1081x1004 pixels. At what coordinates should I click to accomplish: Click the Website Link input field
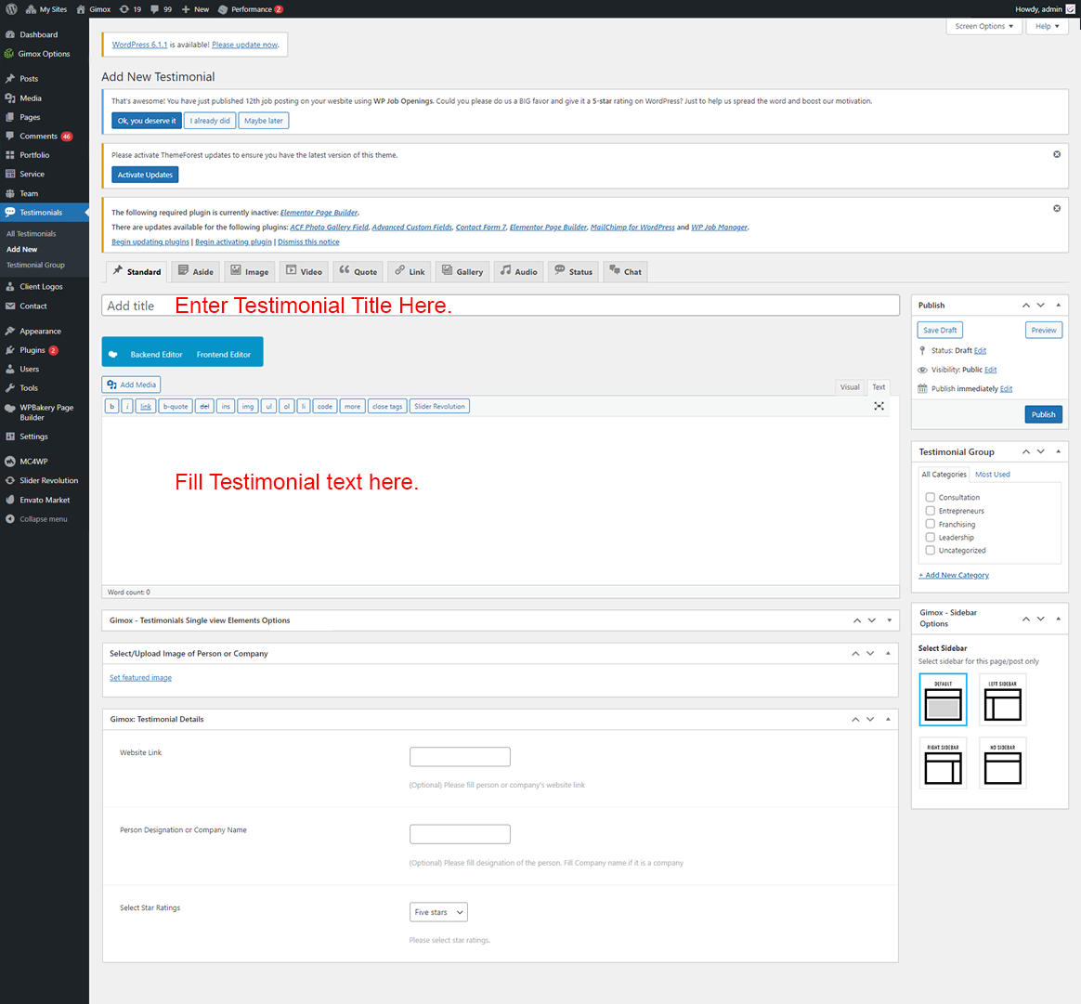tap(460, 757)
